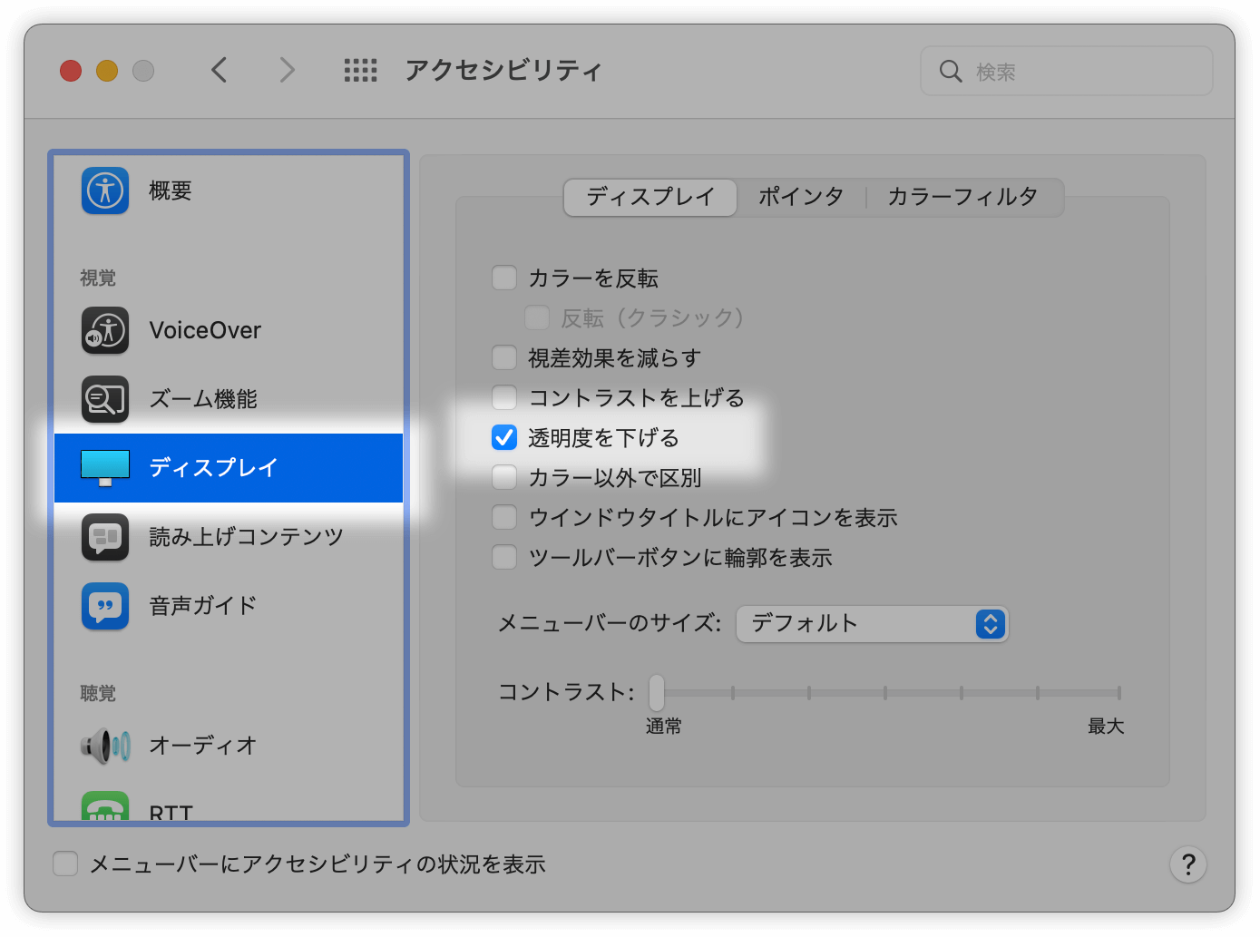Enable ツールバーボタンに輪郭を表示 checkbox
Viewport: 1260px width, 937px height.
[504, 557]
